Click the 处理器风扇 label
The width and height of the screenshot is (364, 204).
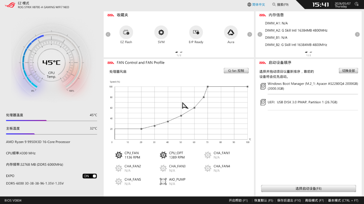[x=118, y=72]
